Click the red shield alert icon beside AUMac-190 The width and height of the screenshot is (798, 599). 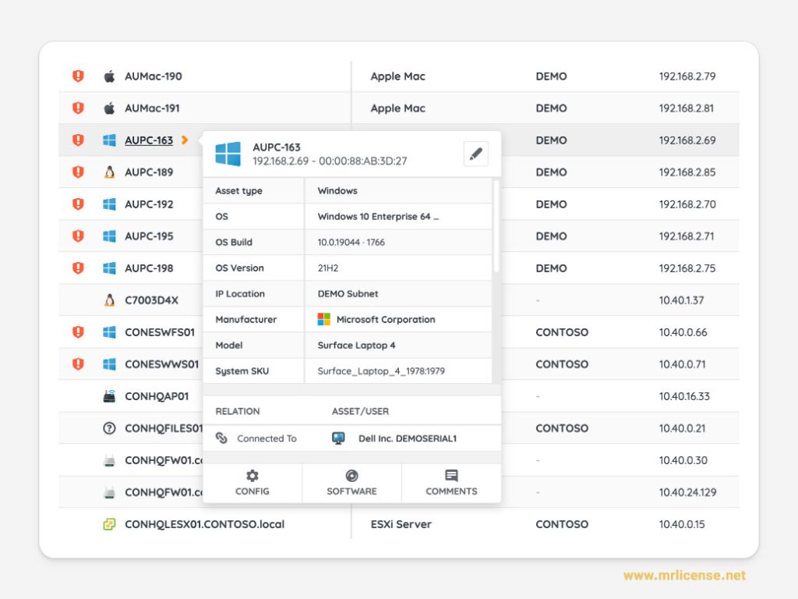pos(78,76)
